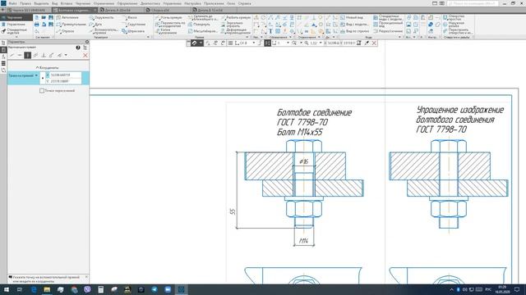Create Новый вид (new view)
The width and height of the screenshot is (526, 295).
coord(352,17)
